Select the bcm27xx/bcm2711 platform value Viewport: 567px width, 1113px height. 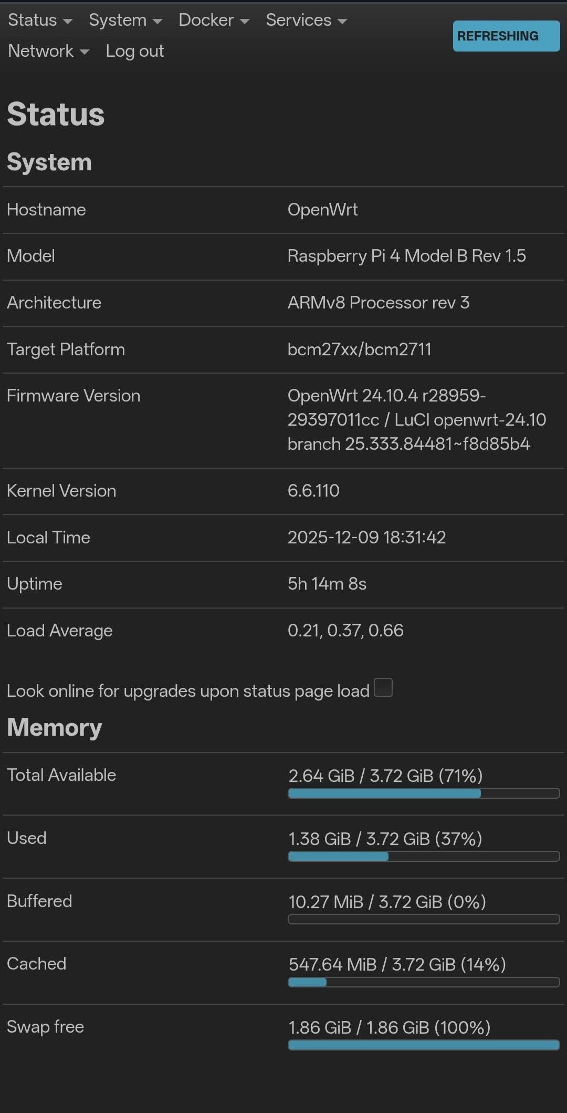pos(360,349)
